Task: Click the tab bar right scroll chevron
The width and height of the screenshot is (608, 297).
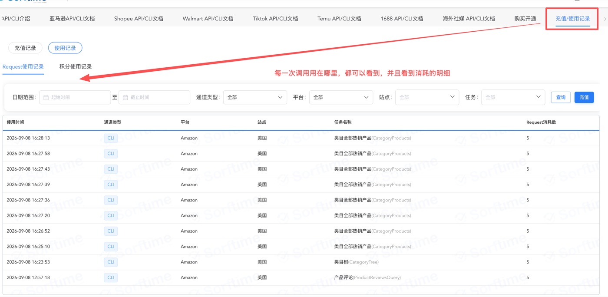Action: [x=605, y=19]
